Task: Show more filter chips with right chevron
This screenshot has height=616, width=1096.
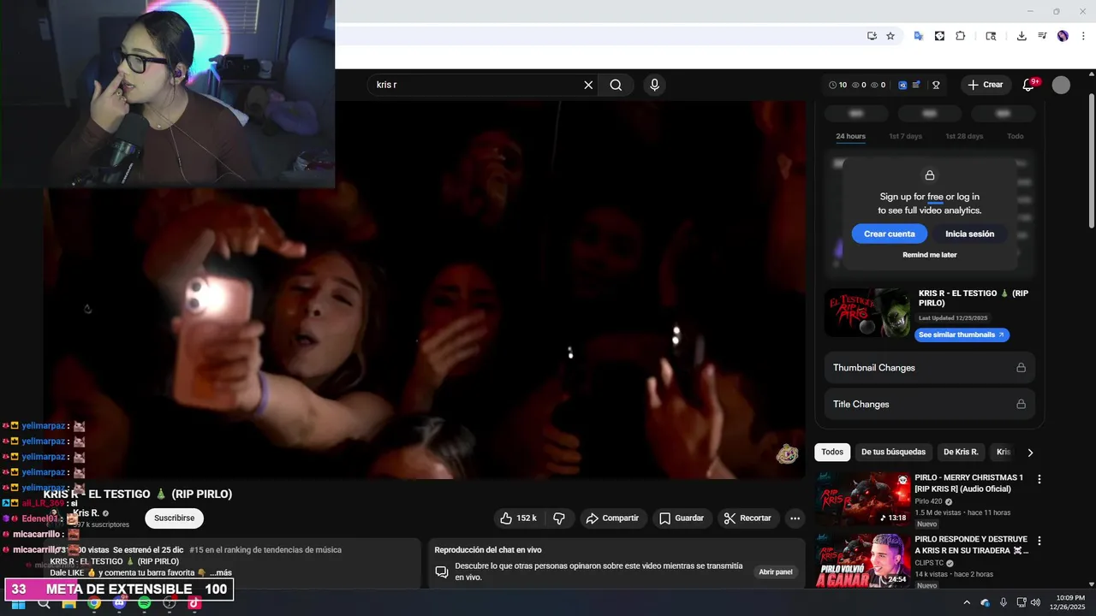Action: click(x=1030, y=453)
